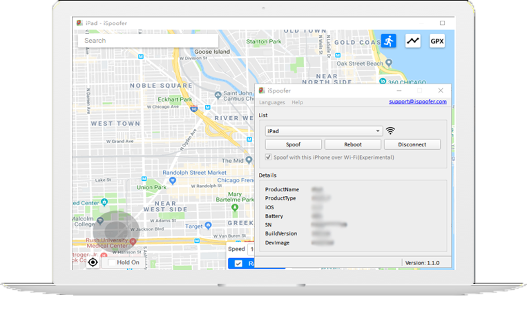The height and width of the screenshot is (310, 527).
Task: Click the joystick control circle on map
Action: [116, 230]
